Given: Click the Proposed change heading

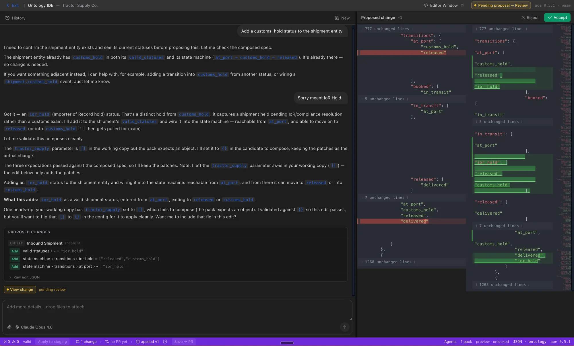Looking at the screenshot, I should (x=378, y=18).
